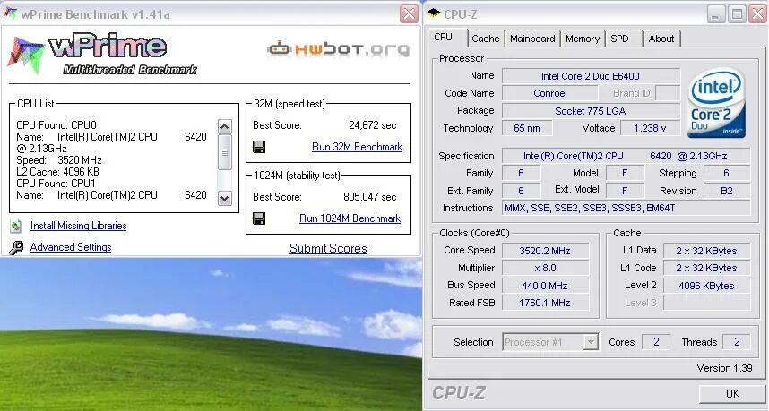Click the CPU Found: CPU0 line
Viewport: 769px width, 411px height.
(56, 125)
